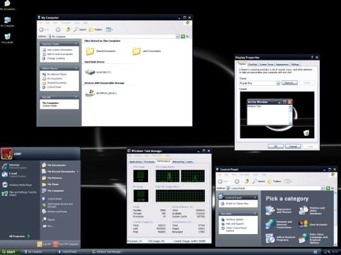Click Windows Update in See Also panel
Viewport: 341px width, 255px height.
(233, 220)
